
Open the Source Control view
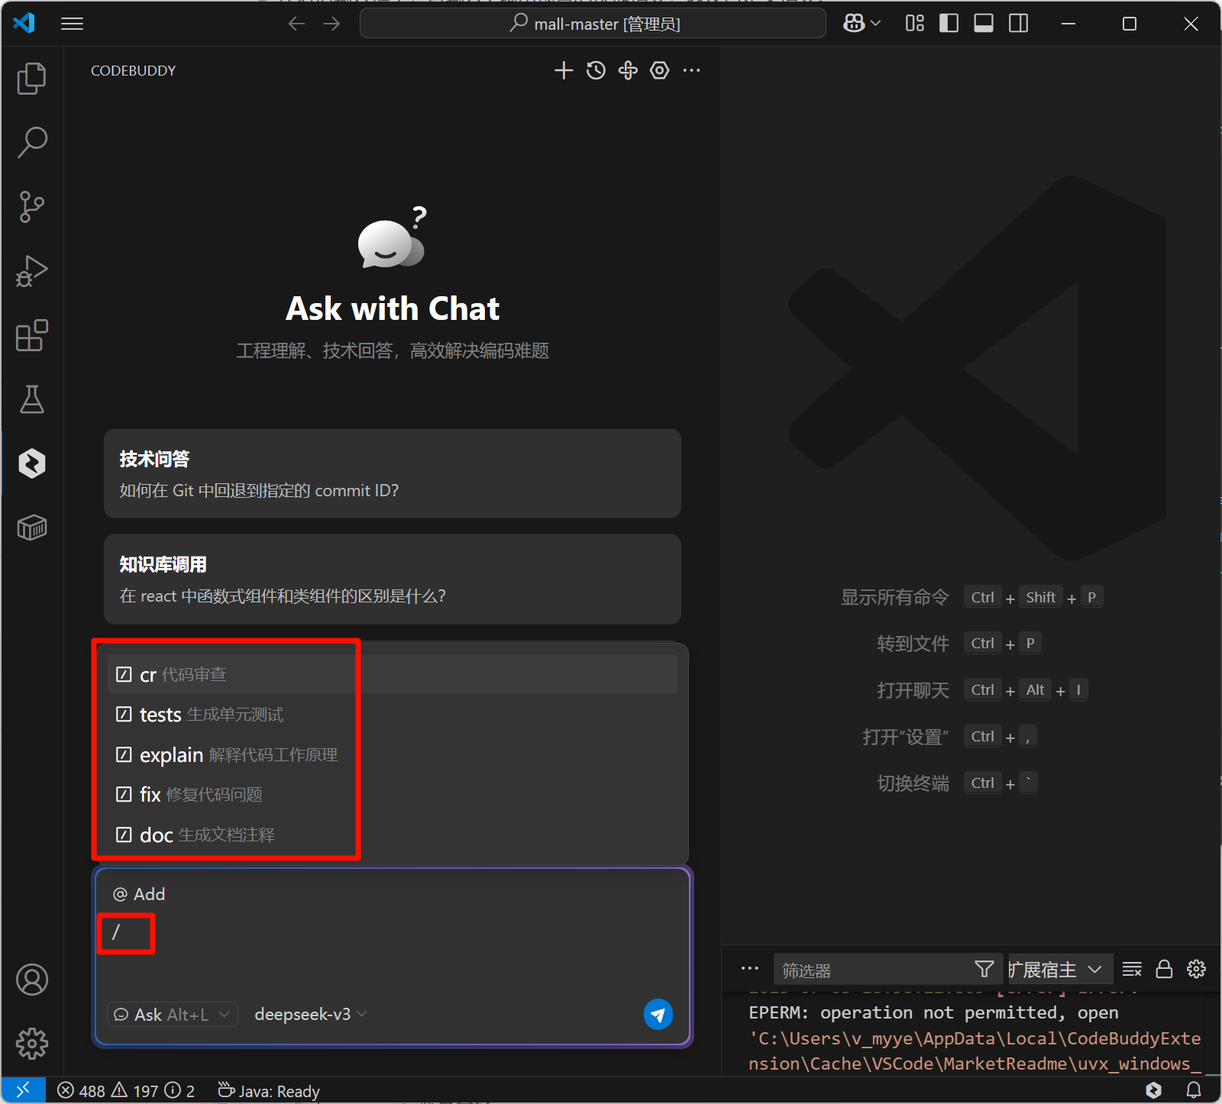click(31, 207)
